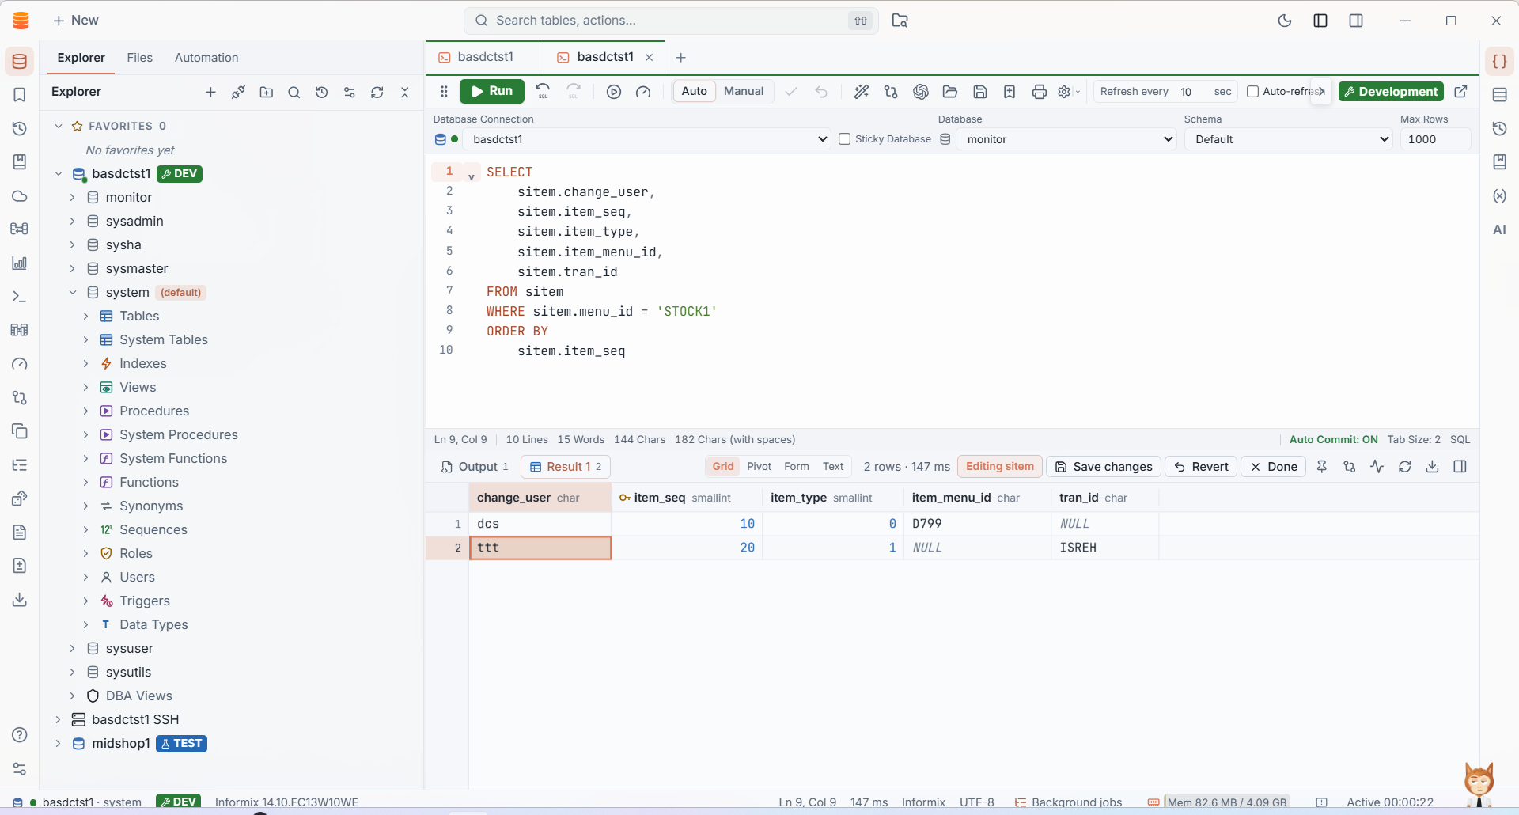Viewport: 1519px width, 815px height.
Task: Close the active basdctst1 editor tab
Action: 650,57
